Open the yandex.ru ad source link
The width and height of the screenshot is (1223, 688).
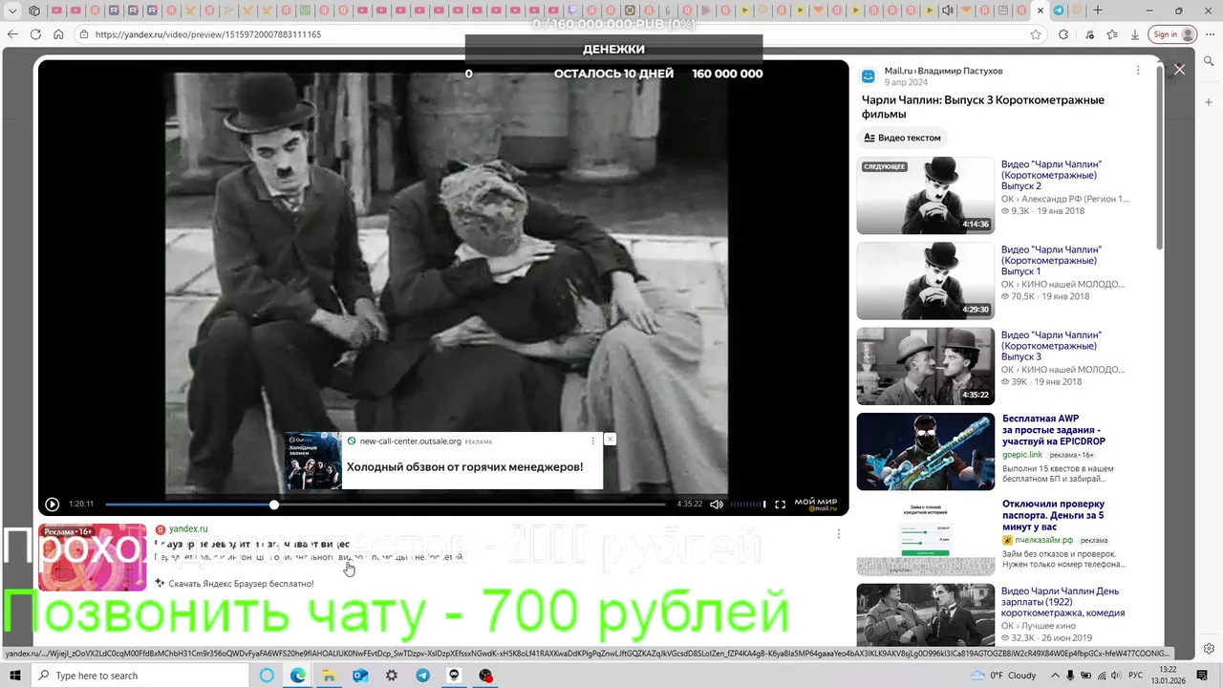188,528
